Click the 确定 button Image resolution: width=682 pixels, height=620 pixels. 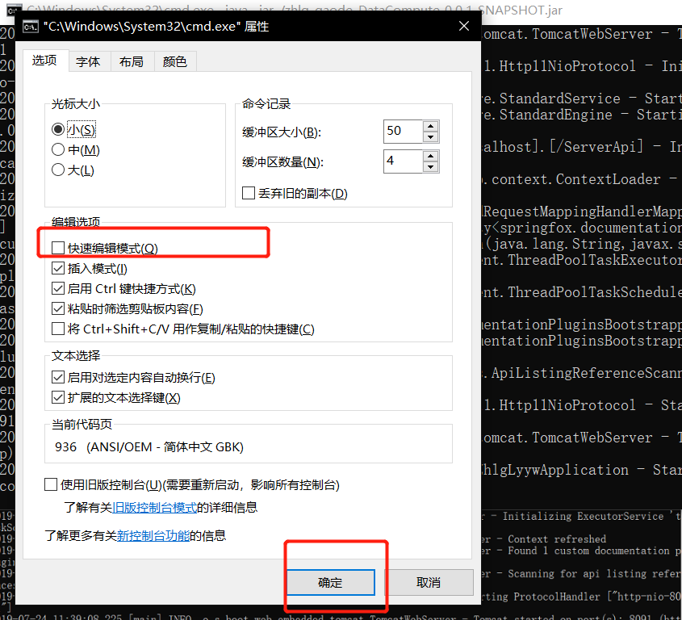point(331,582)
